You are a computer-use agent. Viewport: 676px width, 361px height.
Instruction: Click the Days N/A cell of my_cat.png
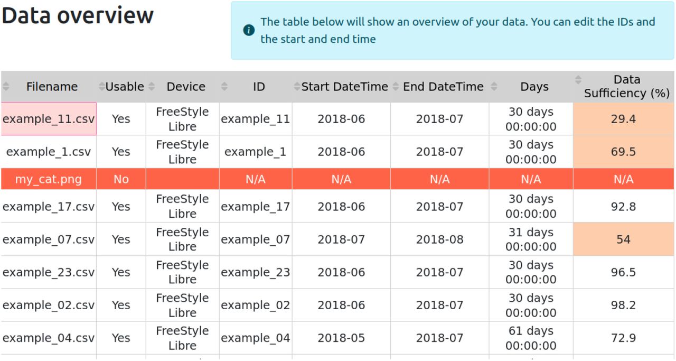coord(531,179)
